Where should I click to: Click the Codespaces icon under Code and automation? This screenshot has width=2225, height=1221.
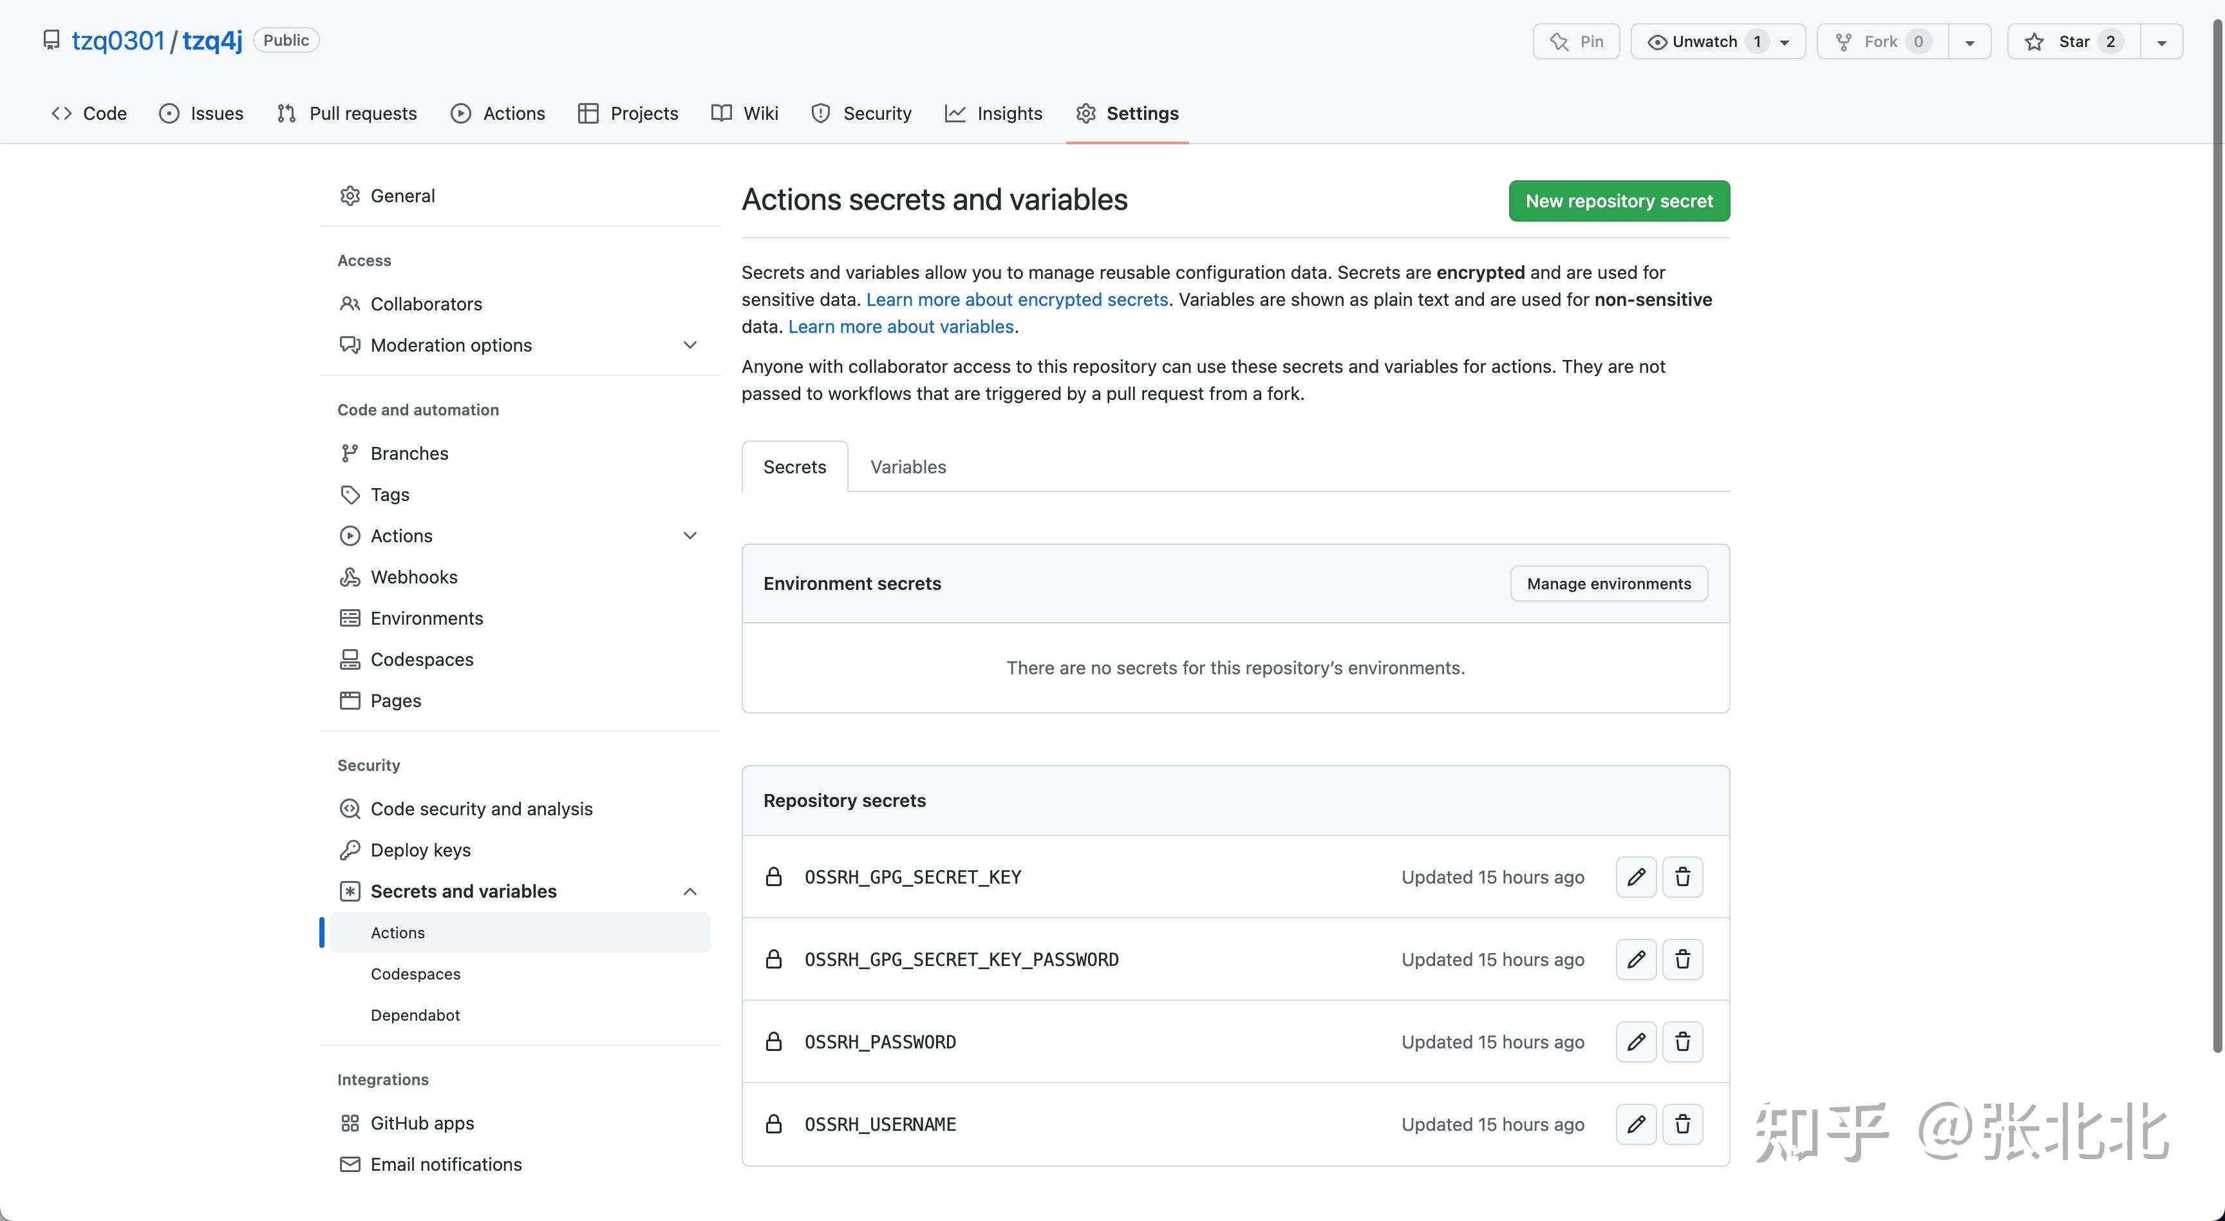point(350,660)
